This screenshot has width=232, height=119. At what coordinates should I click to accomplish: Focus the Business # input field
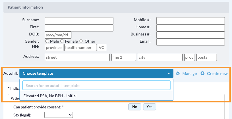(191, 35)
